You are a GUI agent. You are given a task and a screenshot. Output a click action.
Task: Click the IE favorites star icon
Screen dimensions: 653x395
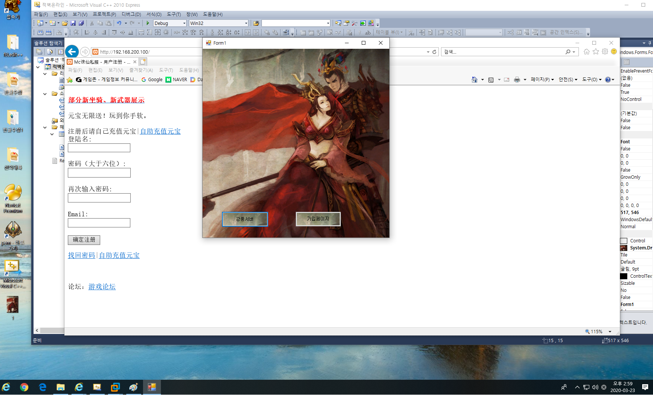tap(596, 52)
